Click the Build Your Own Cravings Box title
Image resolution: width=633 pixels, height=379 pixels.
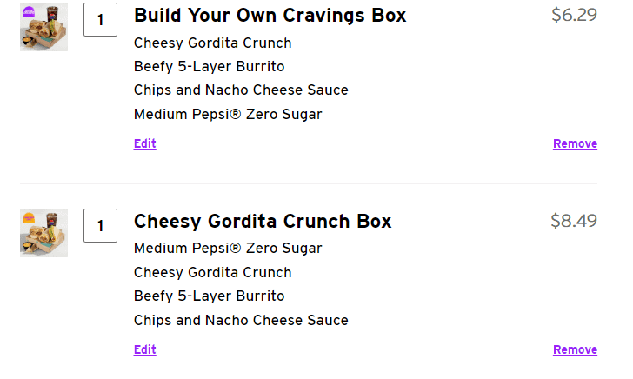click(270, 16)
